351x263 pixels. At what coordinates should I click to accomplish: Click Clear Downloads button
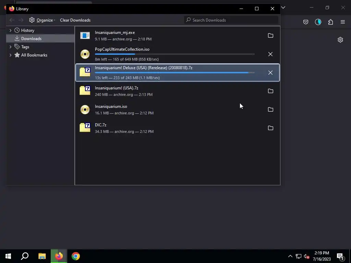coord(75,20)
